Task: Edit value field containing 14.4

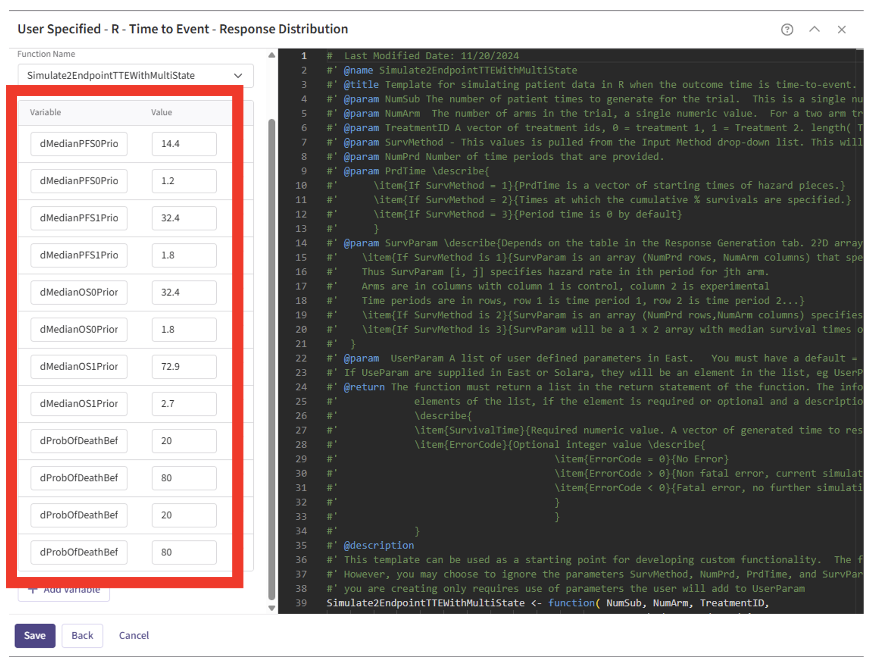Action: click(184, 144)
